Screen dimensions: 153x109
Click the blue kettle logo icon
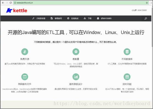tap(9, 11)
